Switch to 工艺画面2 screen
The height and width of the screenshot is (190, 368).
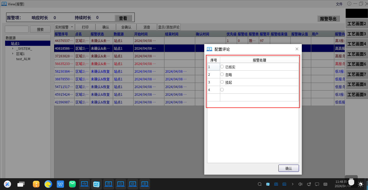pyautogui.click(x=356, y=24)
